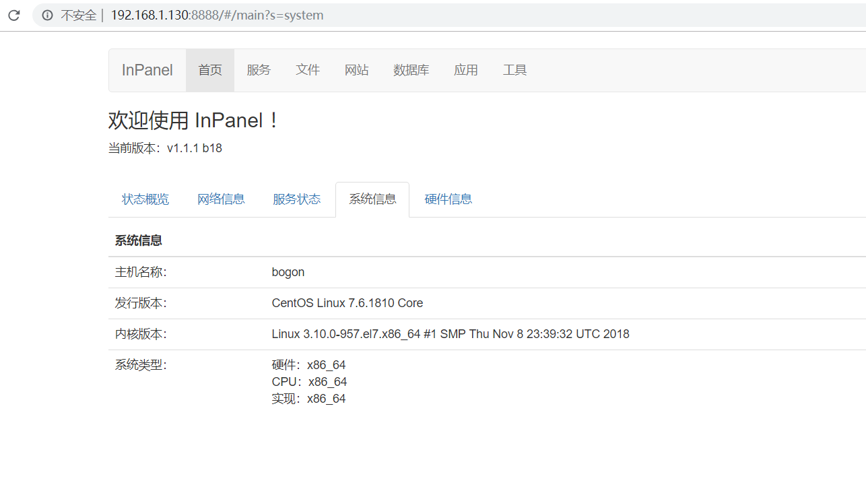The image size is (866, 493).
Task: Open the 服务状态 tab
Action: coord(297,199)
